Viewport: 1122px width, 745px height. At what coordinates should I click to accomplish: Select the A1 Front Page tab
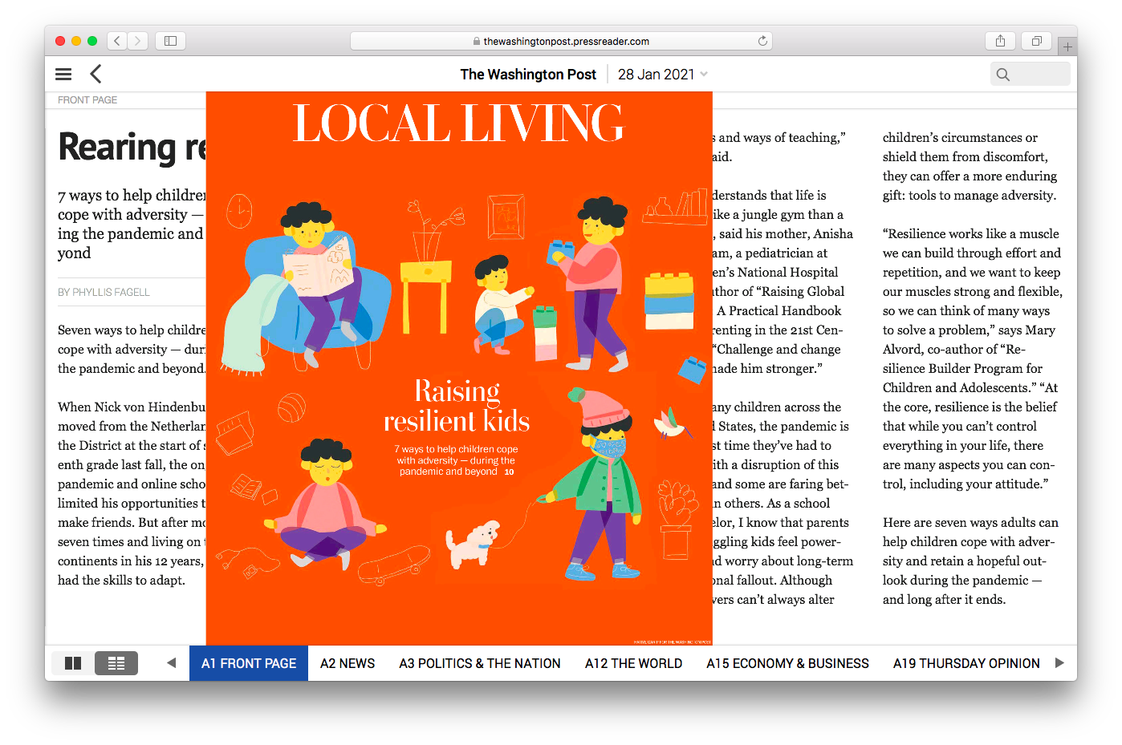point(249,663)
